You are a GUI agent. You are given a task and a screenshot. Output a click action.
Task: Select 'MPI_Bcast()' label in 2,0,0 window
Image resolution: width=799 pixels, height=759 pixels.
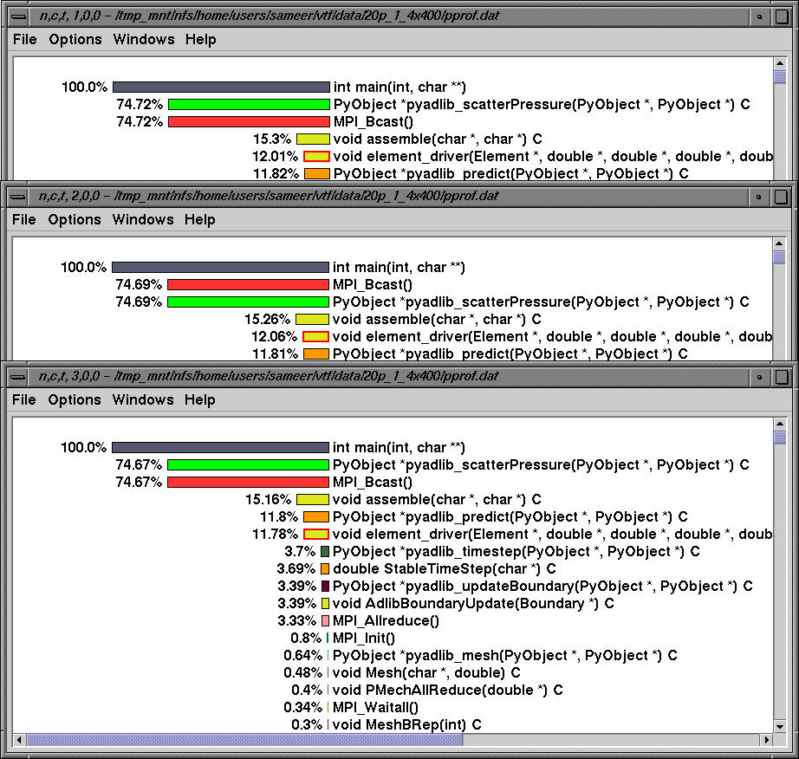[373, 285]
